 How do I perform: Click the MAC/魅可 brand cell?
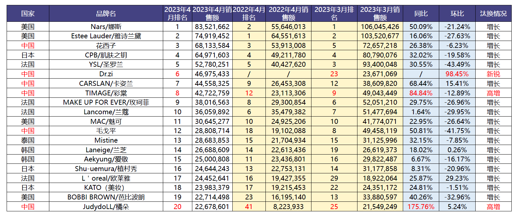pos(106,122)
